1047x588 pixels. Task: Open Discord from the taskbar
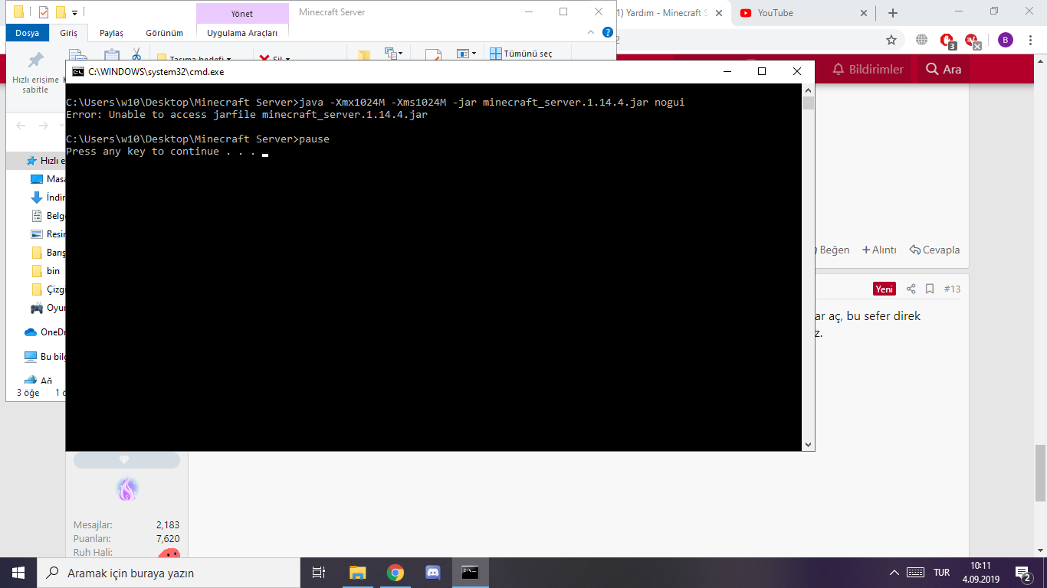pyautogui.click(x=432, y=573)
